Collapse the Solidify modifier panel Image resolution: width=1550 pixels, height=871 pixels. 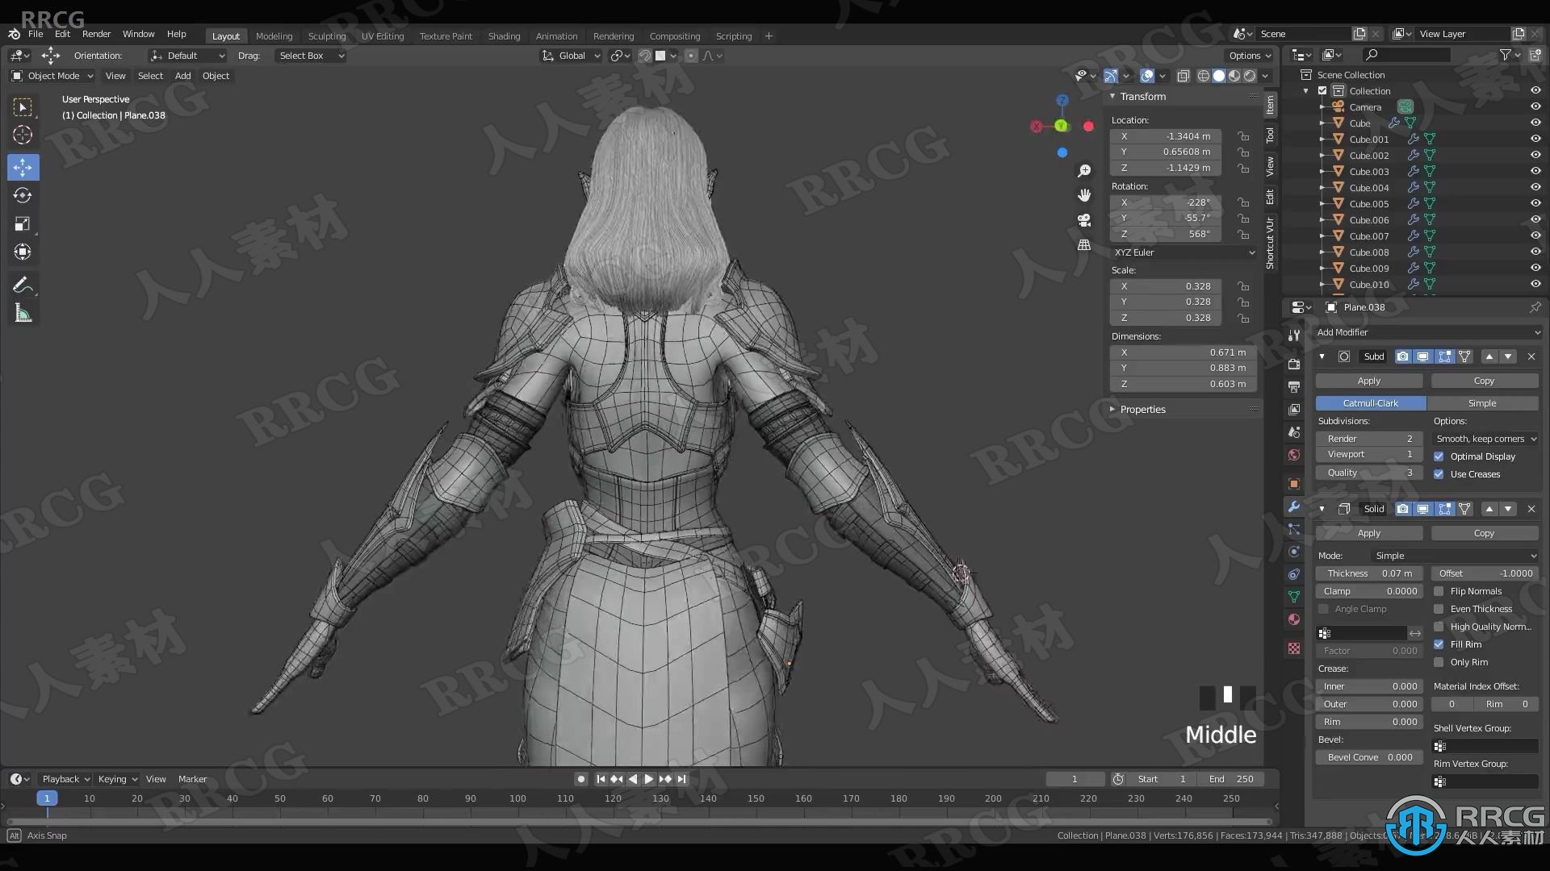[1322, 509]
